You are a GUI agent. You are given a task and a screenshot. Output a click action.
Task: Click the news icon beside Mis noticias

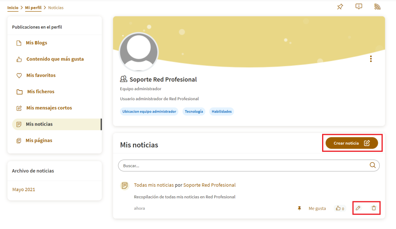[x=19, y=124]
